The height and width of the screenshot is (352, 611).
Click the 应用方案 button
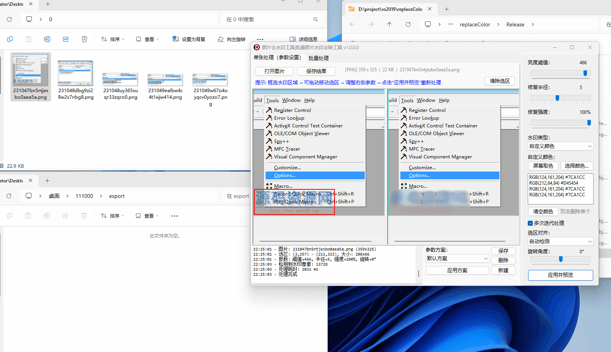click(457, 270)
